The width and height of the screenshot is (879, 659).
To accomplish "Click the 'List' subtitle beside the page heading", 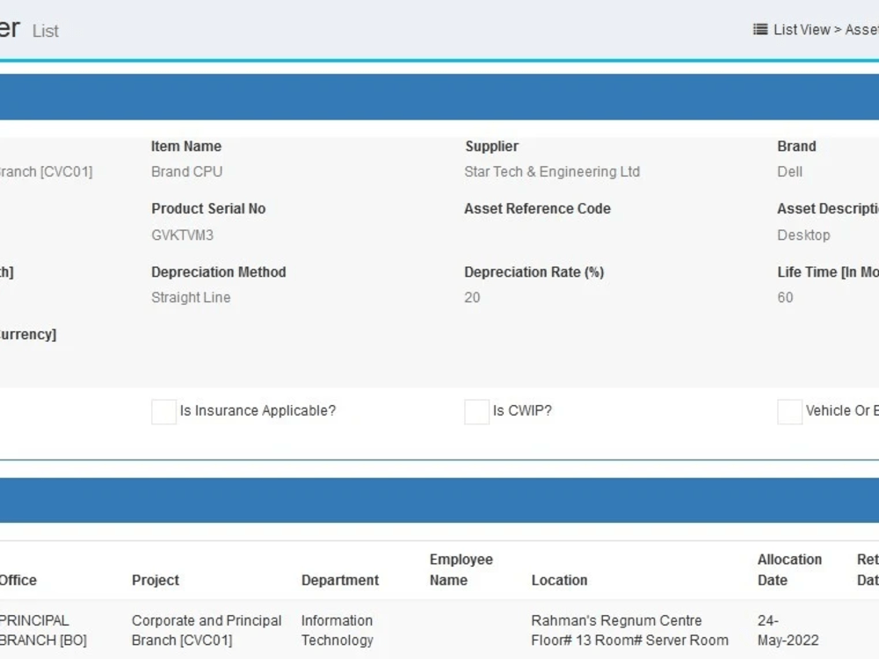I will (46, 31).
